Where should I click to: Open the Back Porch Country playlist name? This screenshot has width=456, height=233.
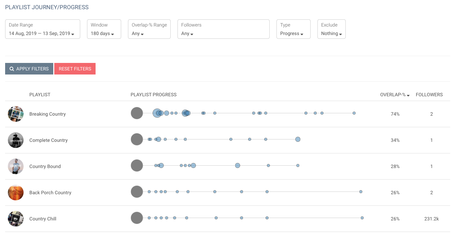click(50, 193)
